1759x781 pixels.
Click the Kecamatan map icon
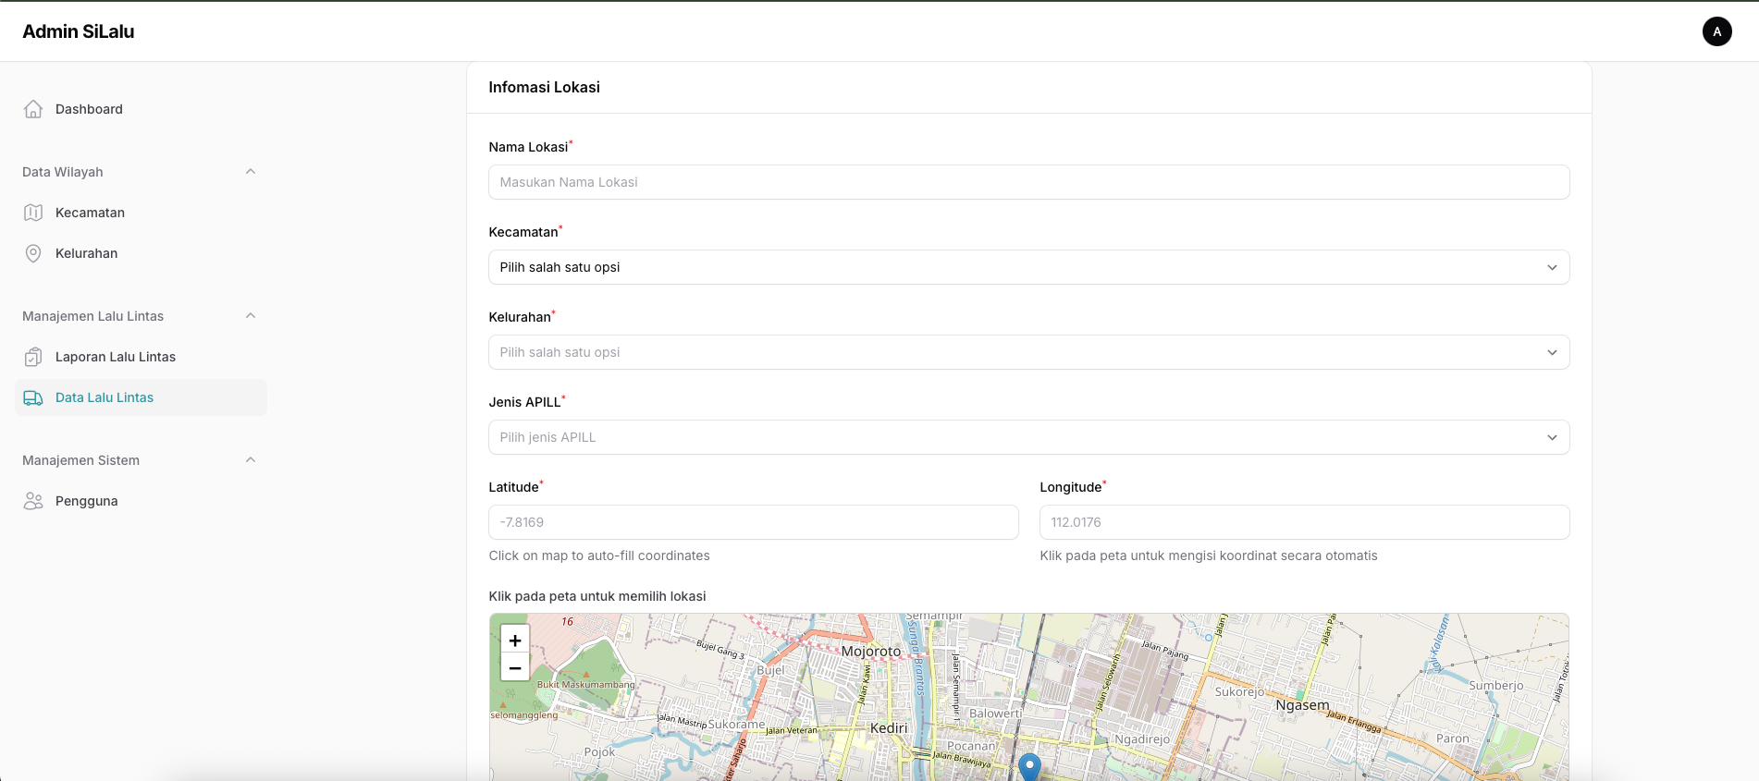(33, 213)
